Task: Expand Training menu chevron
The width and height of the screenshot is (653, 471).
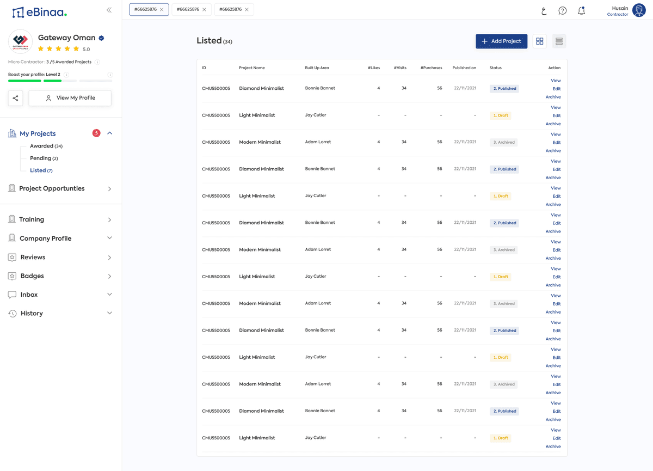Action: [x=109, y=220]
